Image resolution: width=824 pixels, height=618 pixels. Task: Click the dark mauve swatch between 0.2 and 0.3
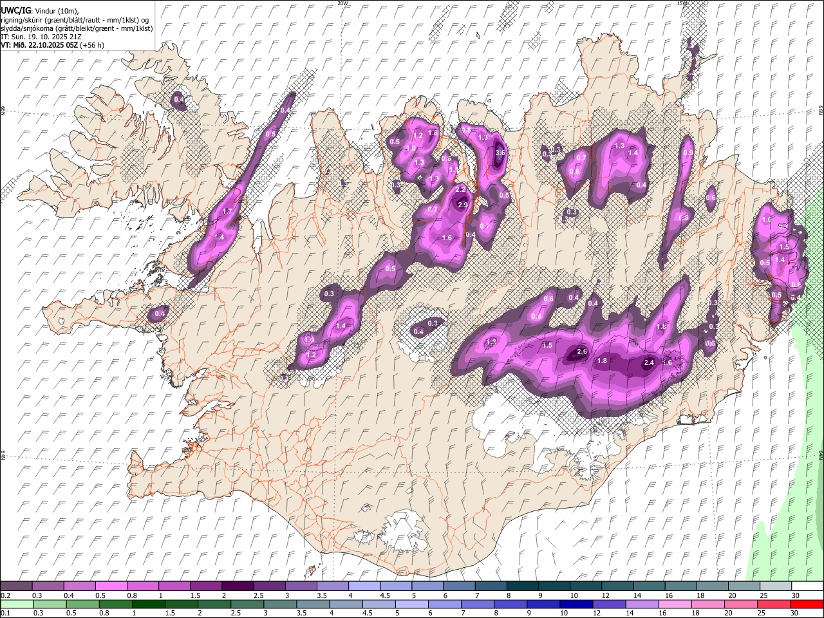pyautogui.click(x=16, y=586)
